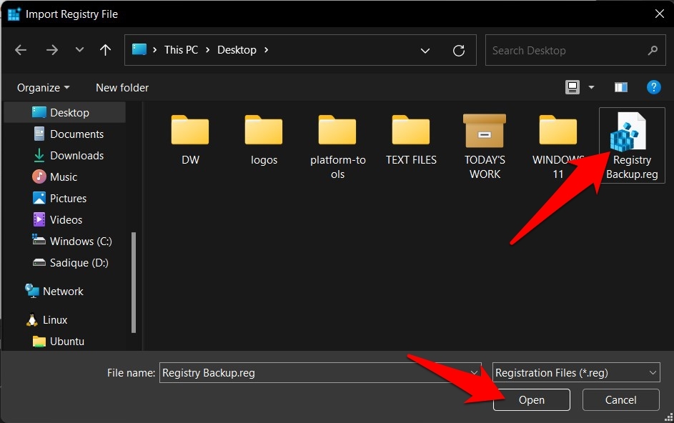Expand chevron between This PC and Desktop
The width and height of the screenshot is (674, 423).
point(207,50)
